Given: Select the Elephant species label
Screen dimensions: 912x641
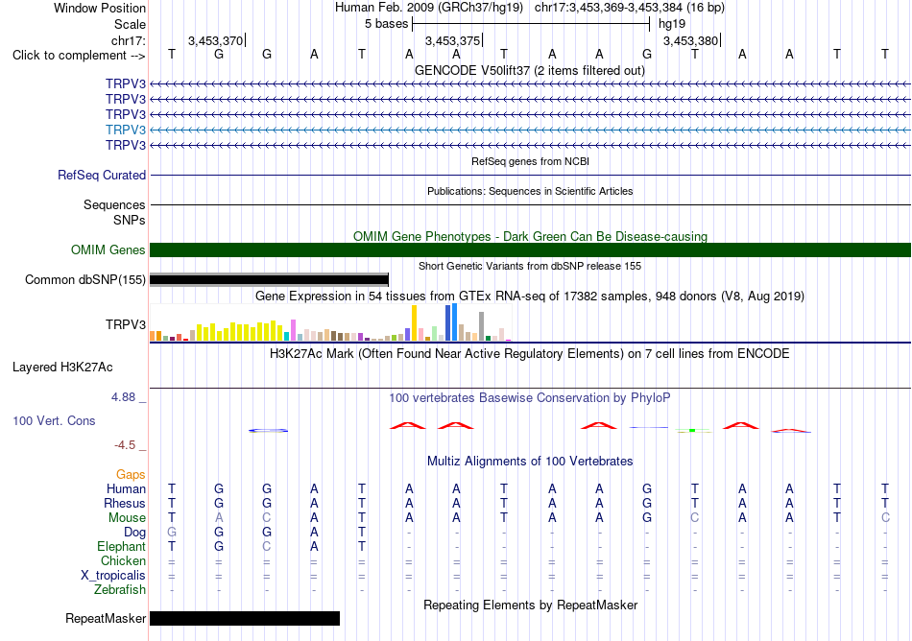Looking at the screenshot, I should click(121, 547).
